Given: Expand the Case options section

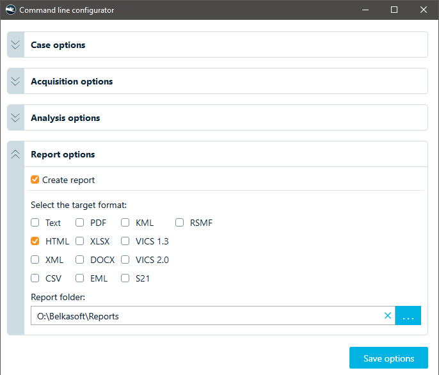Looking at the screenshot, I should pyautogui.click(x=15, y=45).
